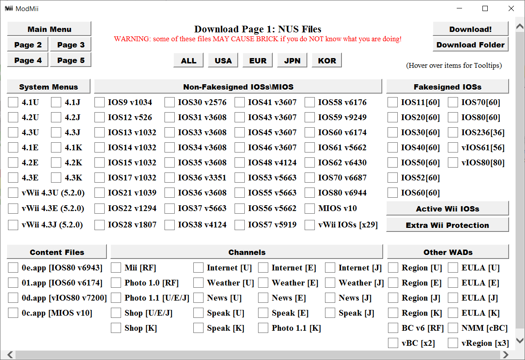The height and width of the screenshot is (360, 525).
Task: Click the Channels header button
Action: click(x=247, y=252)
